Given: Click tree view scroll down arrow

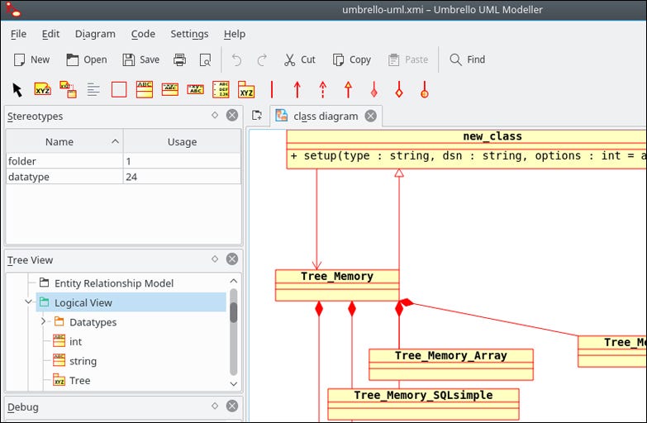Looking at the screenshot, I should tap(234, 384).
